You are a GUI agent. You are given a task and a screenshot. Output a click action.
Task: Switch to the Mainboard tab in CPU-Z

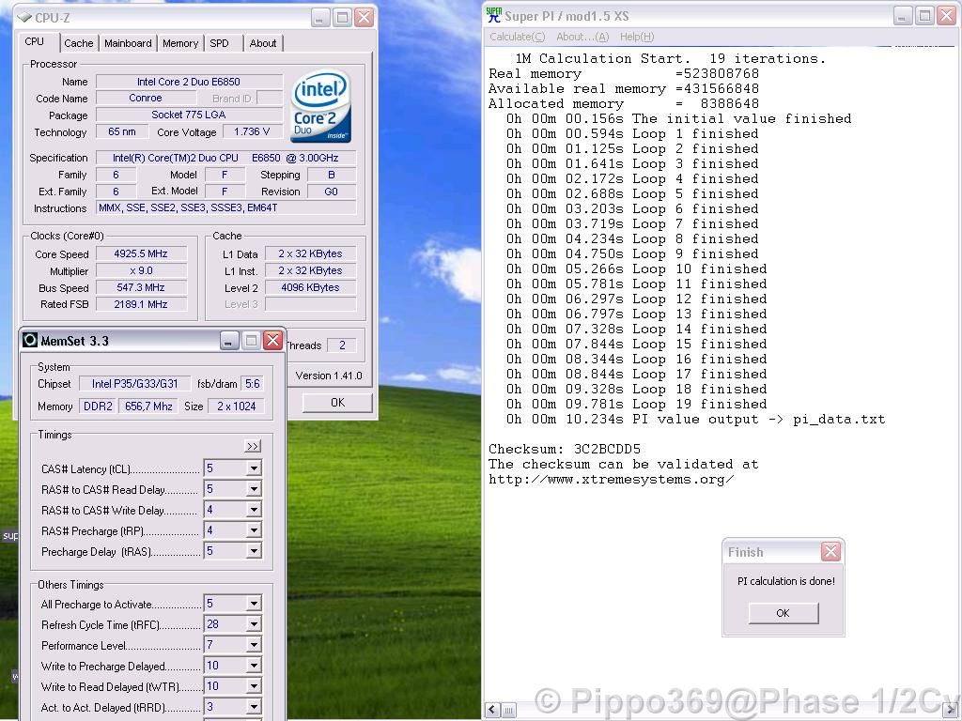pos(128,43)
